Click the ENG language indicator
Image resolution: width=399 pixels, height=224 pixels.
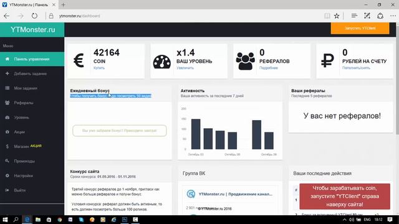click(367, 220)
